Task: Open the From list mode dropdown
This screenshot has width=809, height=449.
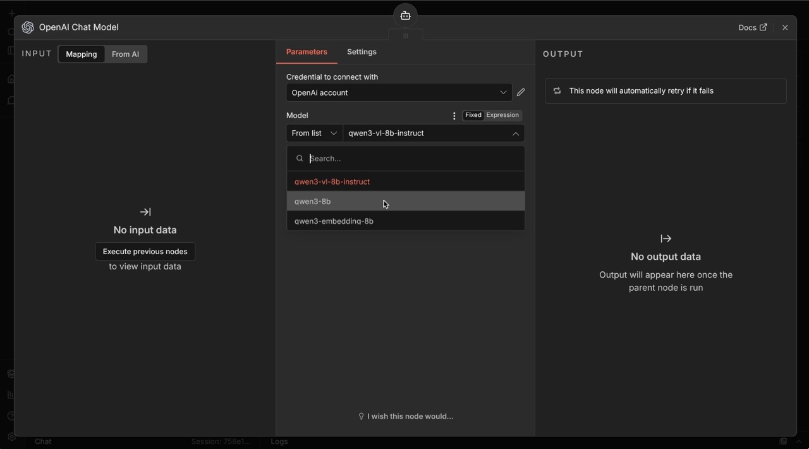Action: [x=314, y=133]
